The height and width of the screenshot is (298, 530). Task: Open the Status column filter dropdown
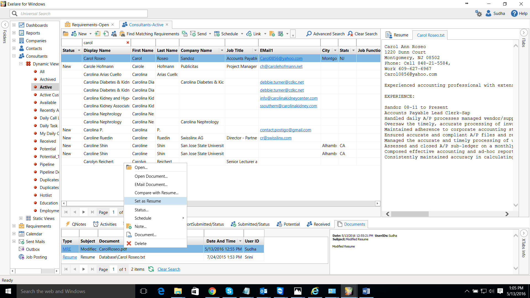[x=79, y=50]
